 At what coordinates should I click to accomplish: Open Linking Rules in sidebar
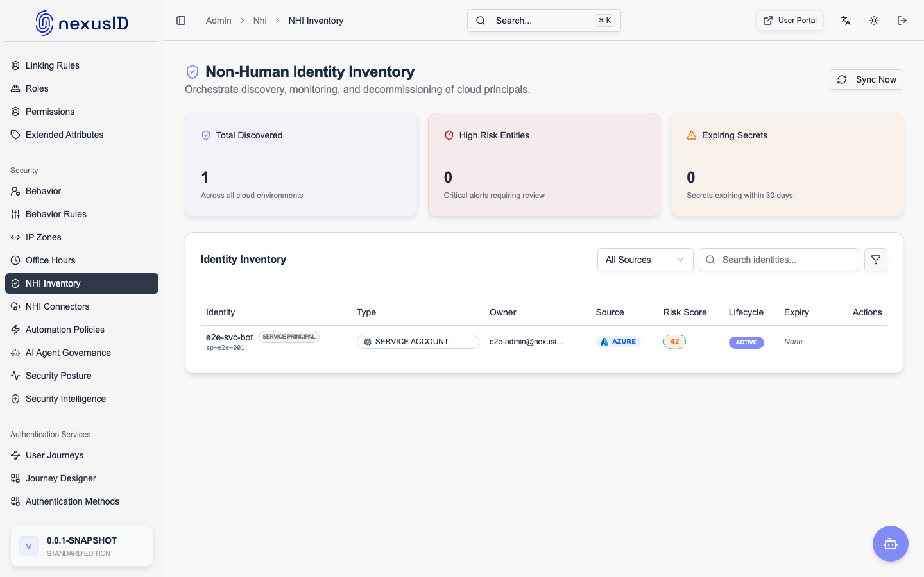tap(81, 65)
